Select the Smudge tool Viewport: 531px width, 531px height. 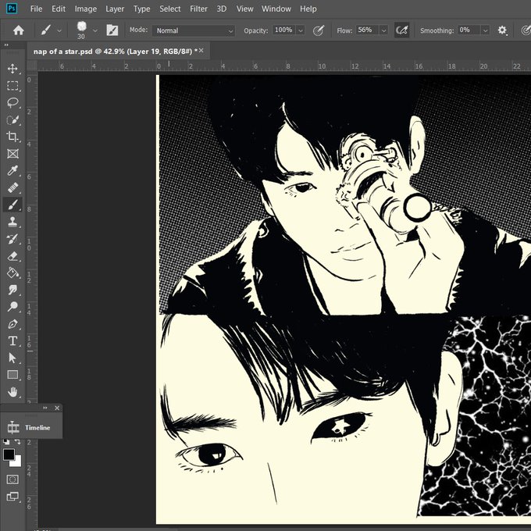pos(12,290)
